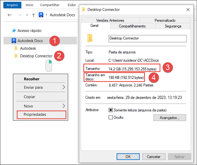Click the Up one level arrow
The image size is (197, 165).
33,15
